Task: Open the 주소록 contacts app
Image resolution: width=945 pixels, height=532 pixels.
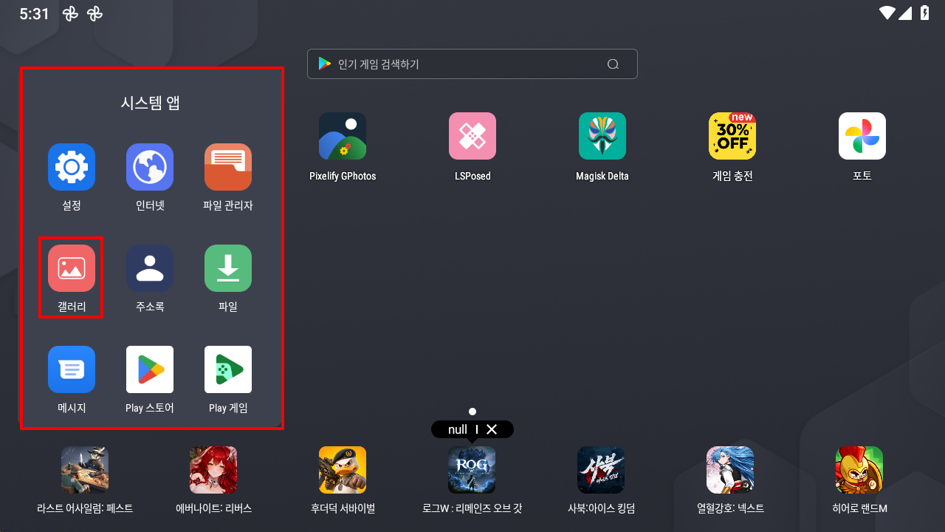Action: pyautogui.click(x=150, y=268)
